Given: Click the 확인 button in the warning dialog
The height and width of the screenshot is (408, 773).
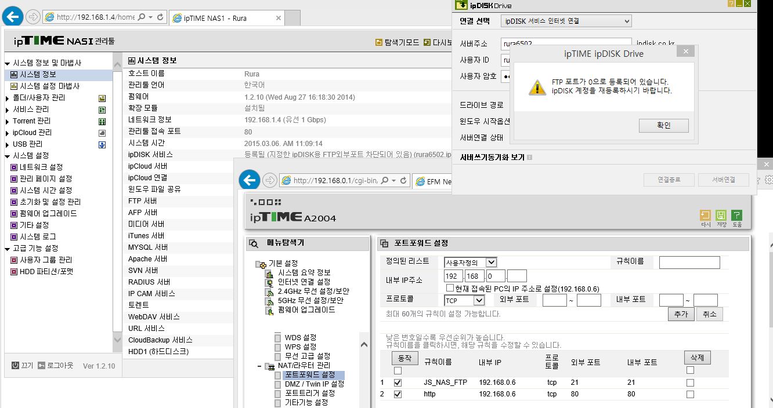Looking at the screenshot, I should [664, 125].
